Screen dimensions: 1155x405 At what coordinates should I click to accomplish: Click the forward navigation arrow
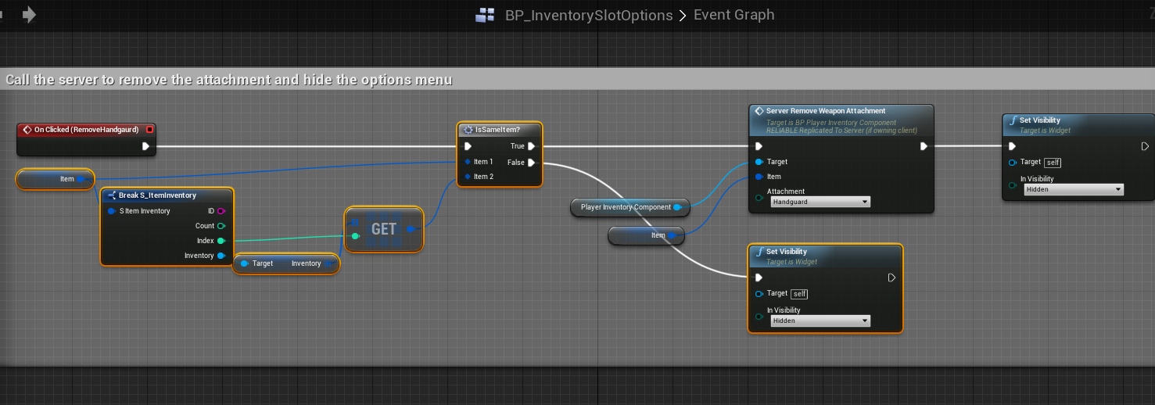(29, 15)
